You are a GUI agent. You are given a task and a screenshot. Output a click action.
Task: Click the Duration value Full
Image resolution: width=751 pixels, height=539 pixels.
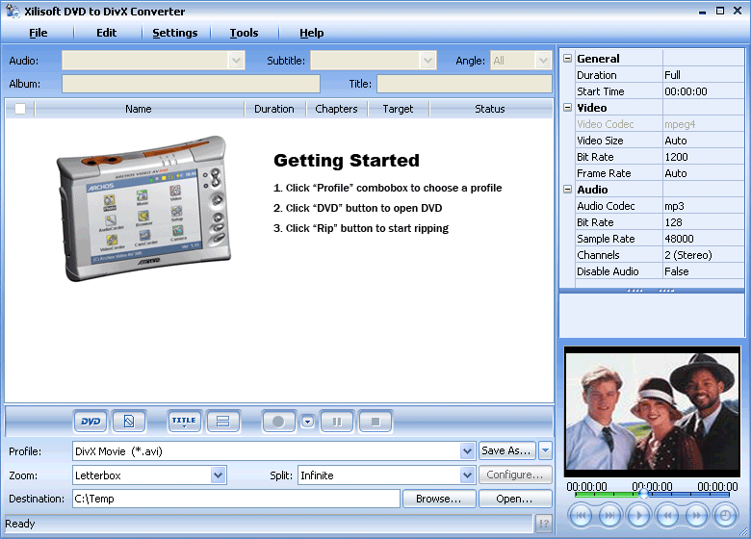pyautogui.click(x=672, y=75)
